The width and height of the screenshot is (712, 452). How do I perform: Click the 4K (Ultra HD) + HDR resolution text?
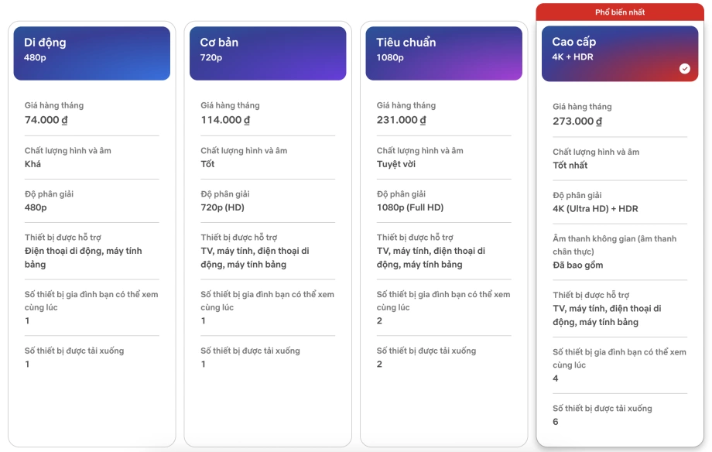(595, 209)
